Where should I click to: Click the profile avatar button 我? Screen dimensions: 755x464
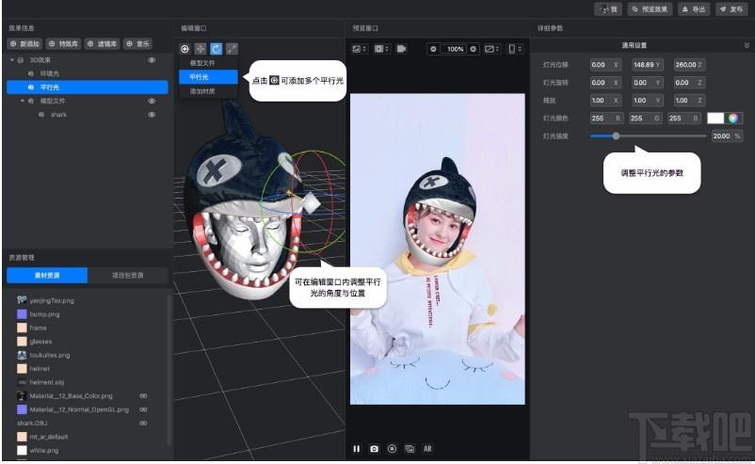[608, 9]
